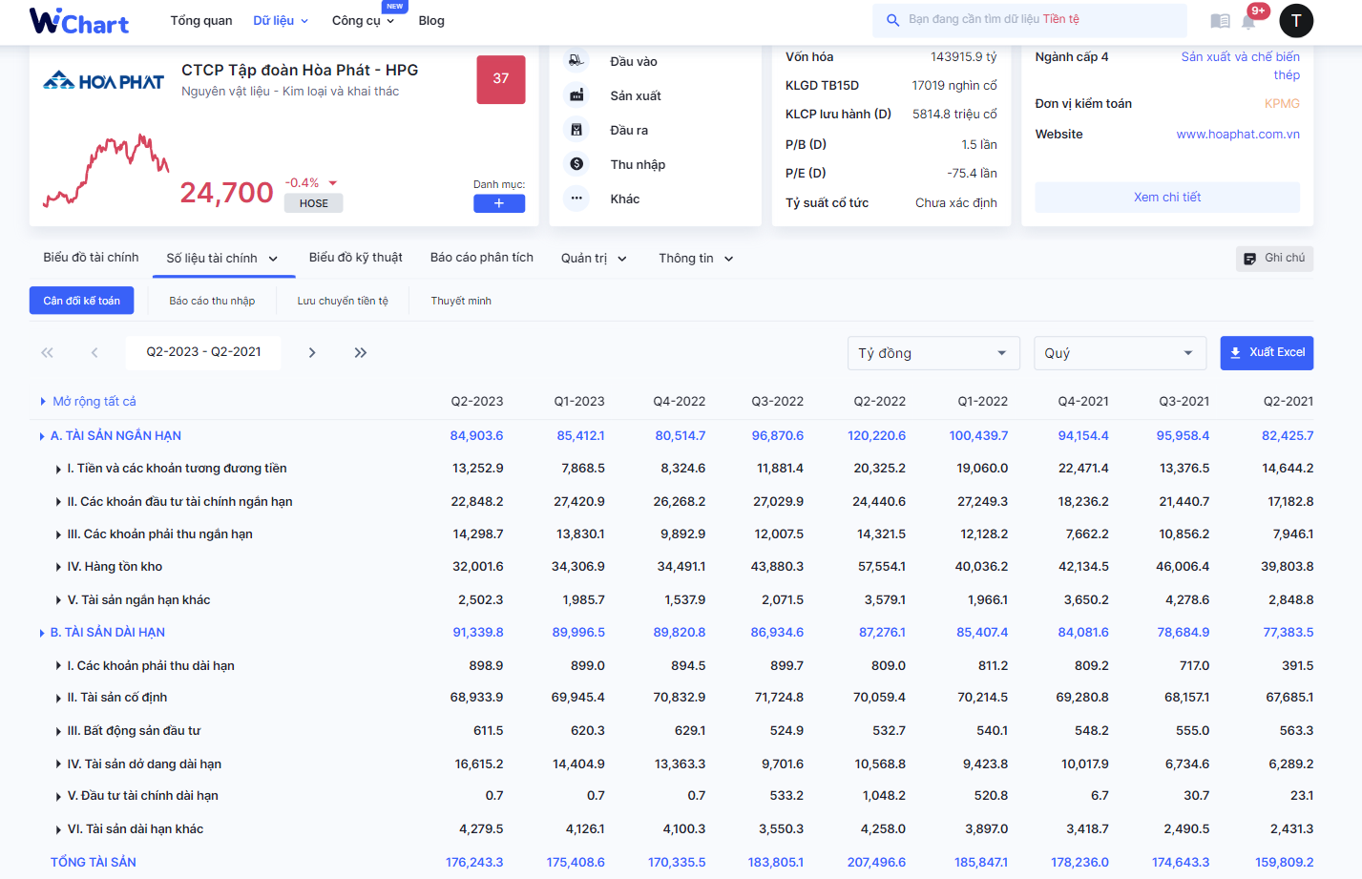Expand all rows via Mở rộng tất cả

(x=88, y=402)
